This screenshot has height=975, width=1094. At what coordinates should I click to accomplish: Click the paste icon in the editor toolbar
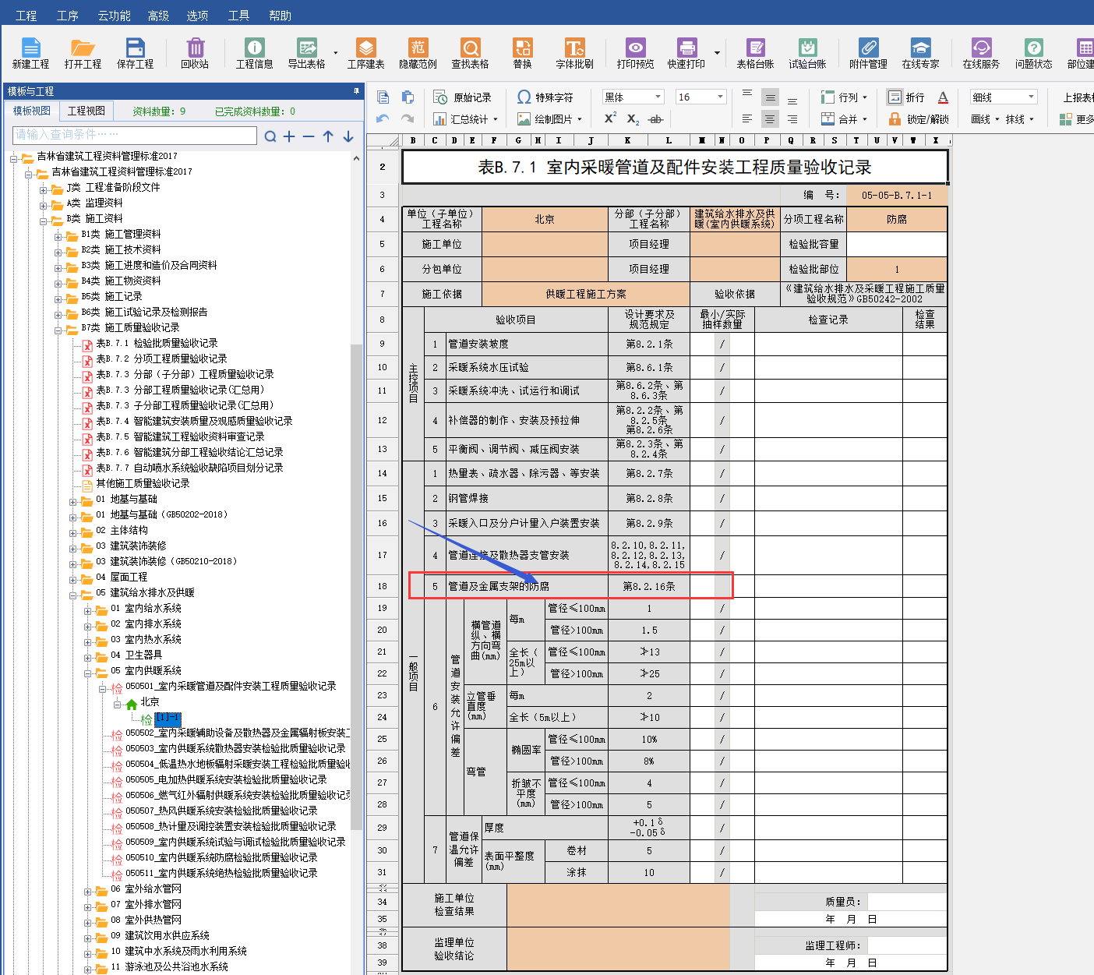(408, 97)
